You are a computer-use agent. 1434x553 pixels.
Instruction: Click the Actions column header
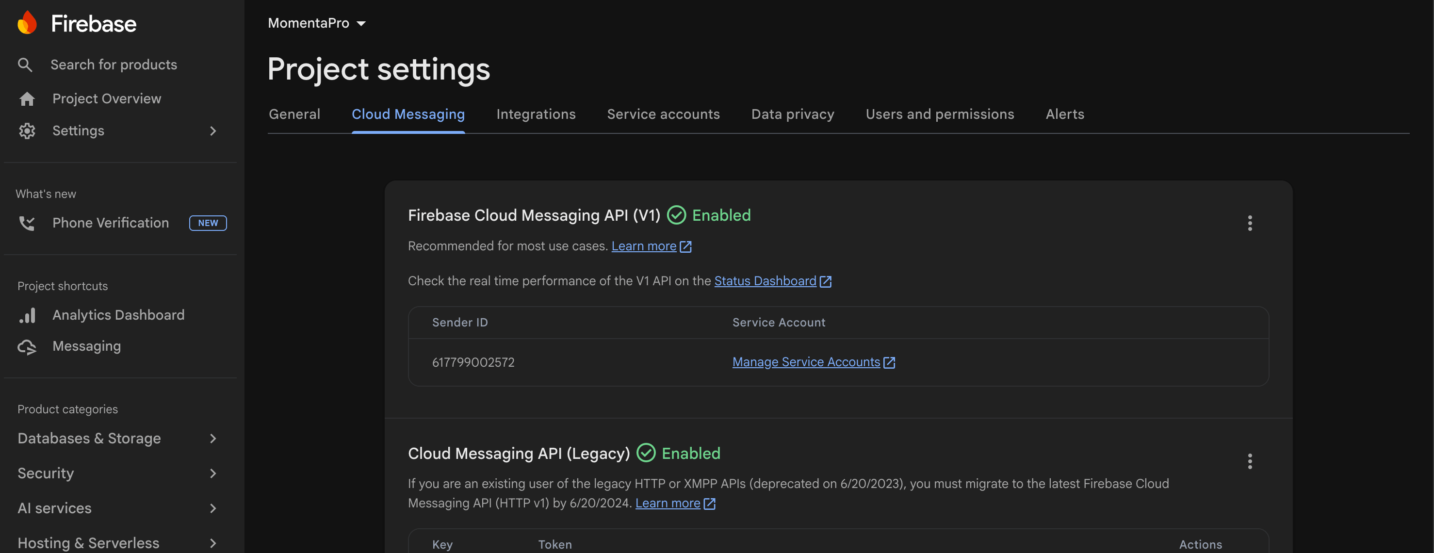(x=1200, y=545)
